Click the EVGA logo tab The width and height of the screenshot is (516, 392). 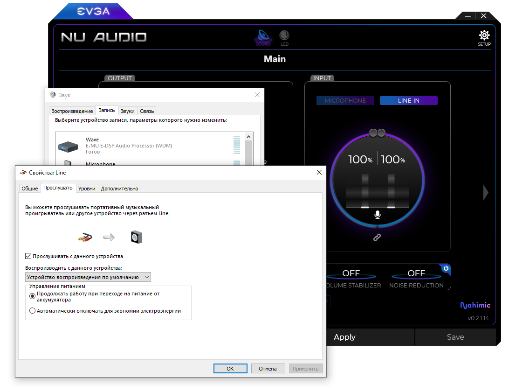point(93,12)
